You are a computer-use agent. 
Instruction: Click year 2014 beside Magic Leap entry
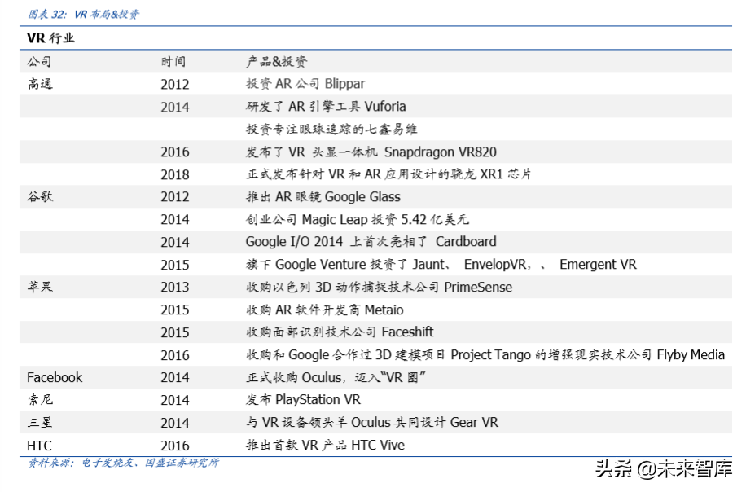[x=175, y=219]
